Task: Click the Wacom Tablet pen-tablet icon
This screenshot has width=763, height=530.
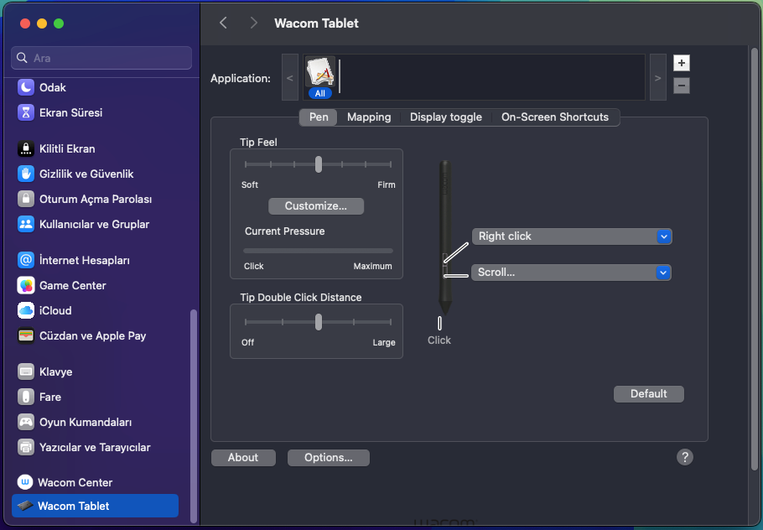Action: [x=25, y=506]
